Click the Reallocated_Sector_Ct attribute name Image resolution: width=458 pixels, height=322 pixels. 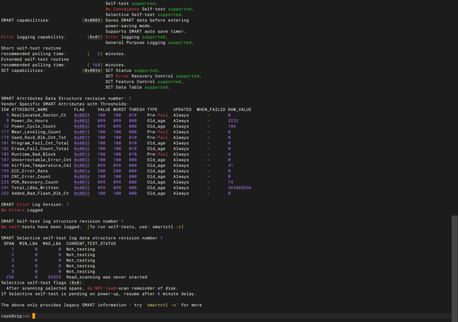click(39, 115)
